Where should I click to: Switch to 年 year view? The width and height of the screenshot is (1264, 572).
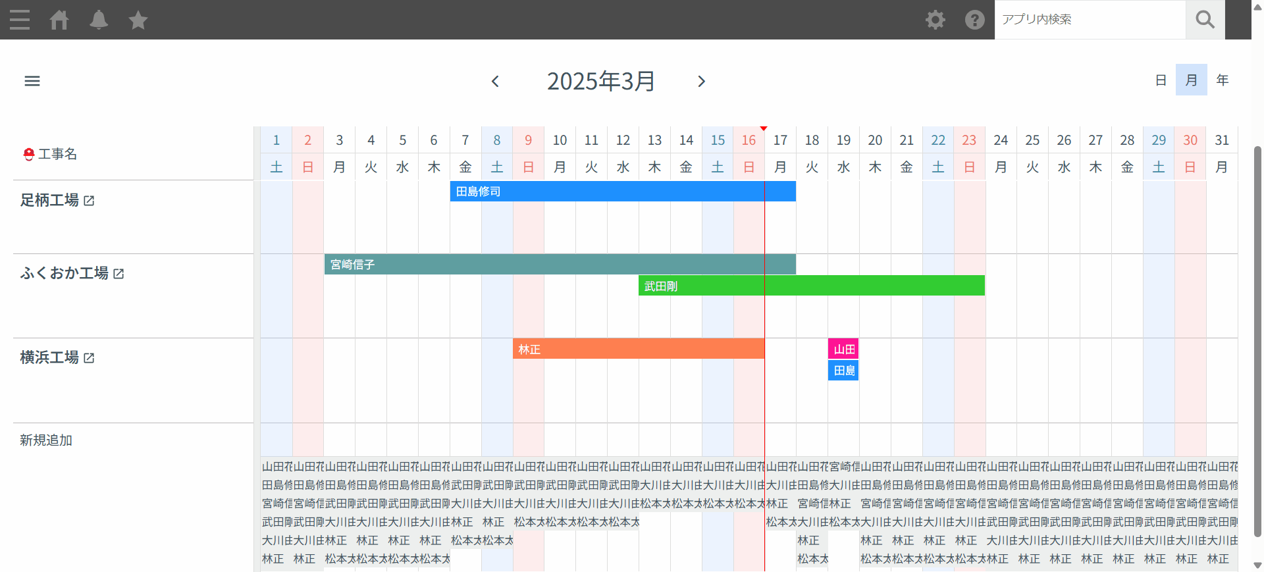click(1222, 80)
